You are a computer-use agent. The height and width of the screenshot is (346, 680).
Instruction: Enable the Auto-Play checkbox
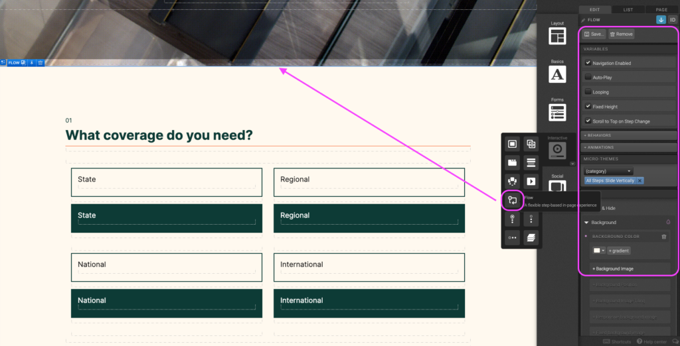(588, 78)
